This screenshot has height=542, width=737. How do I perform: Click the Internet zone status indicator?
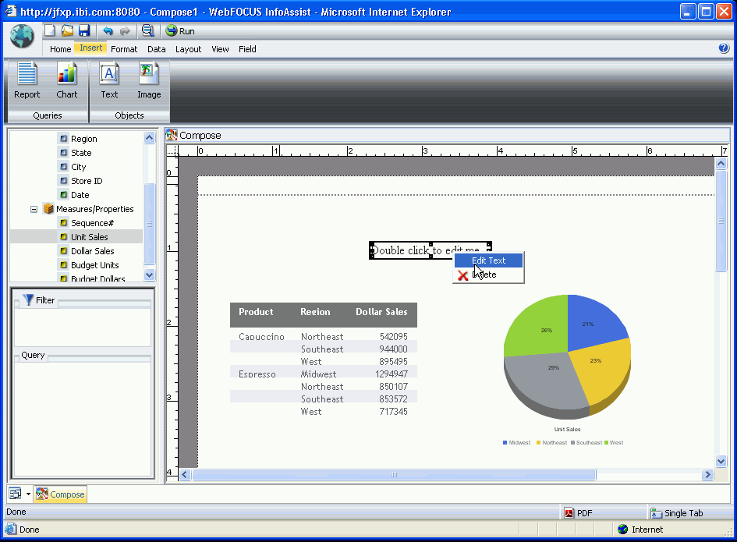pos(640,530)
